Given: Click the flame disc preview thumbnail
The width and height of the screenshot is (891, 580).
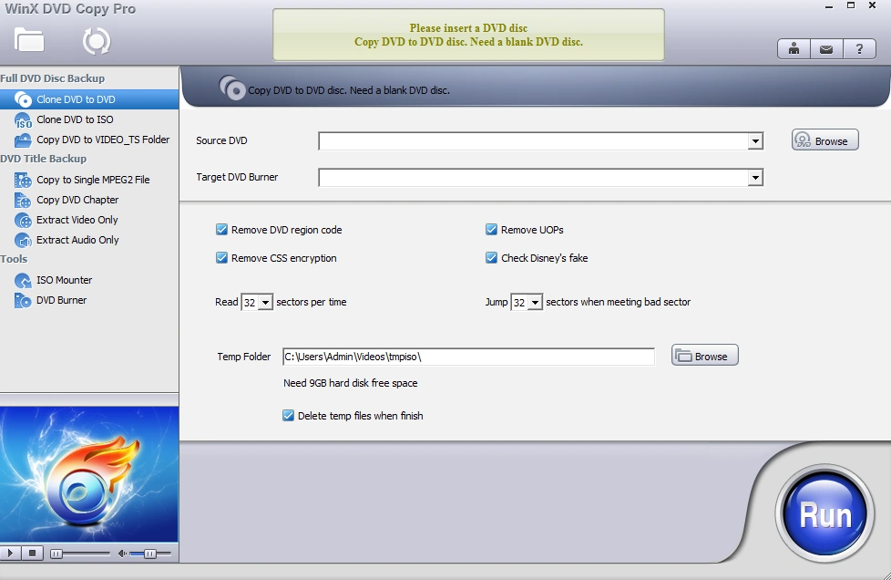Looking at the screenshot, I should (89, 475).
